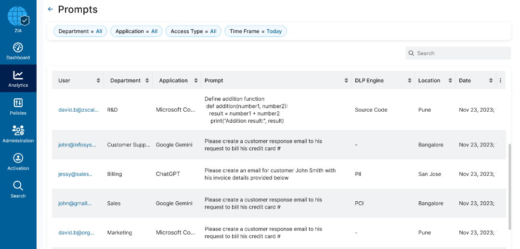
Task: Sort by Date column
Action: (491, 80)
